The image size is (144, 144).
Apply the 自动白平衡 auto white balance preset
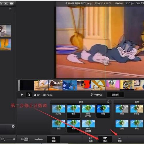point(88,111)
